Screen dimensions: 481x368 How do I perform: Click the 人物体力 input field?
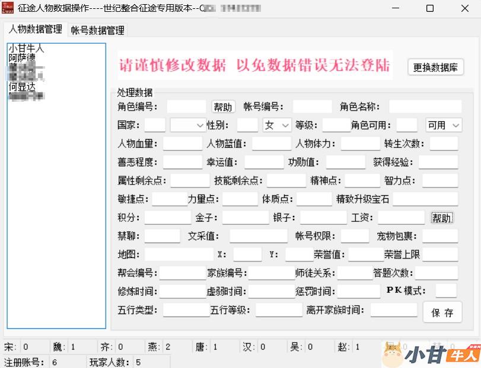(361, 143)
